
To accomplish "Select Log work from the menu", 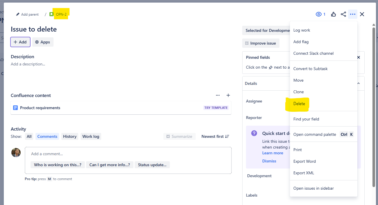I will [x=323, y=30].
